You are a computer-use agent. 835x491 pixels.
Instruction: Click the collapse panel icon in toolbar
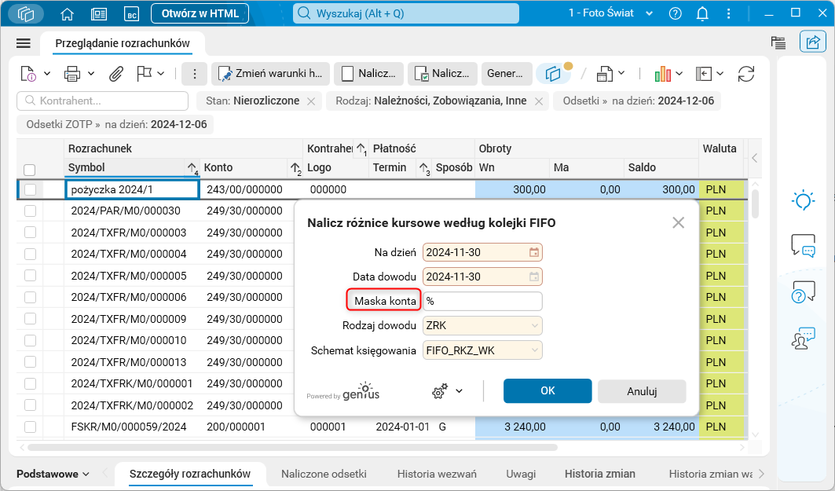[704, 74]
